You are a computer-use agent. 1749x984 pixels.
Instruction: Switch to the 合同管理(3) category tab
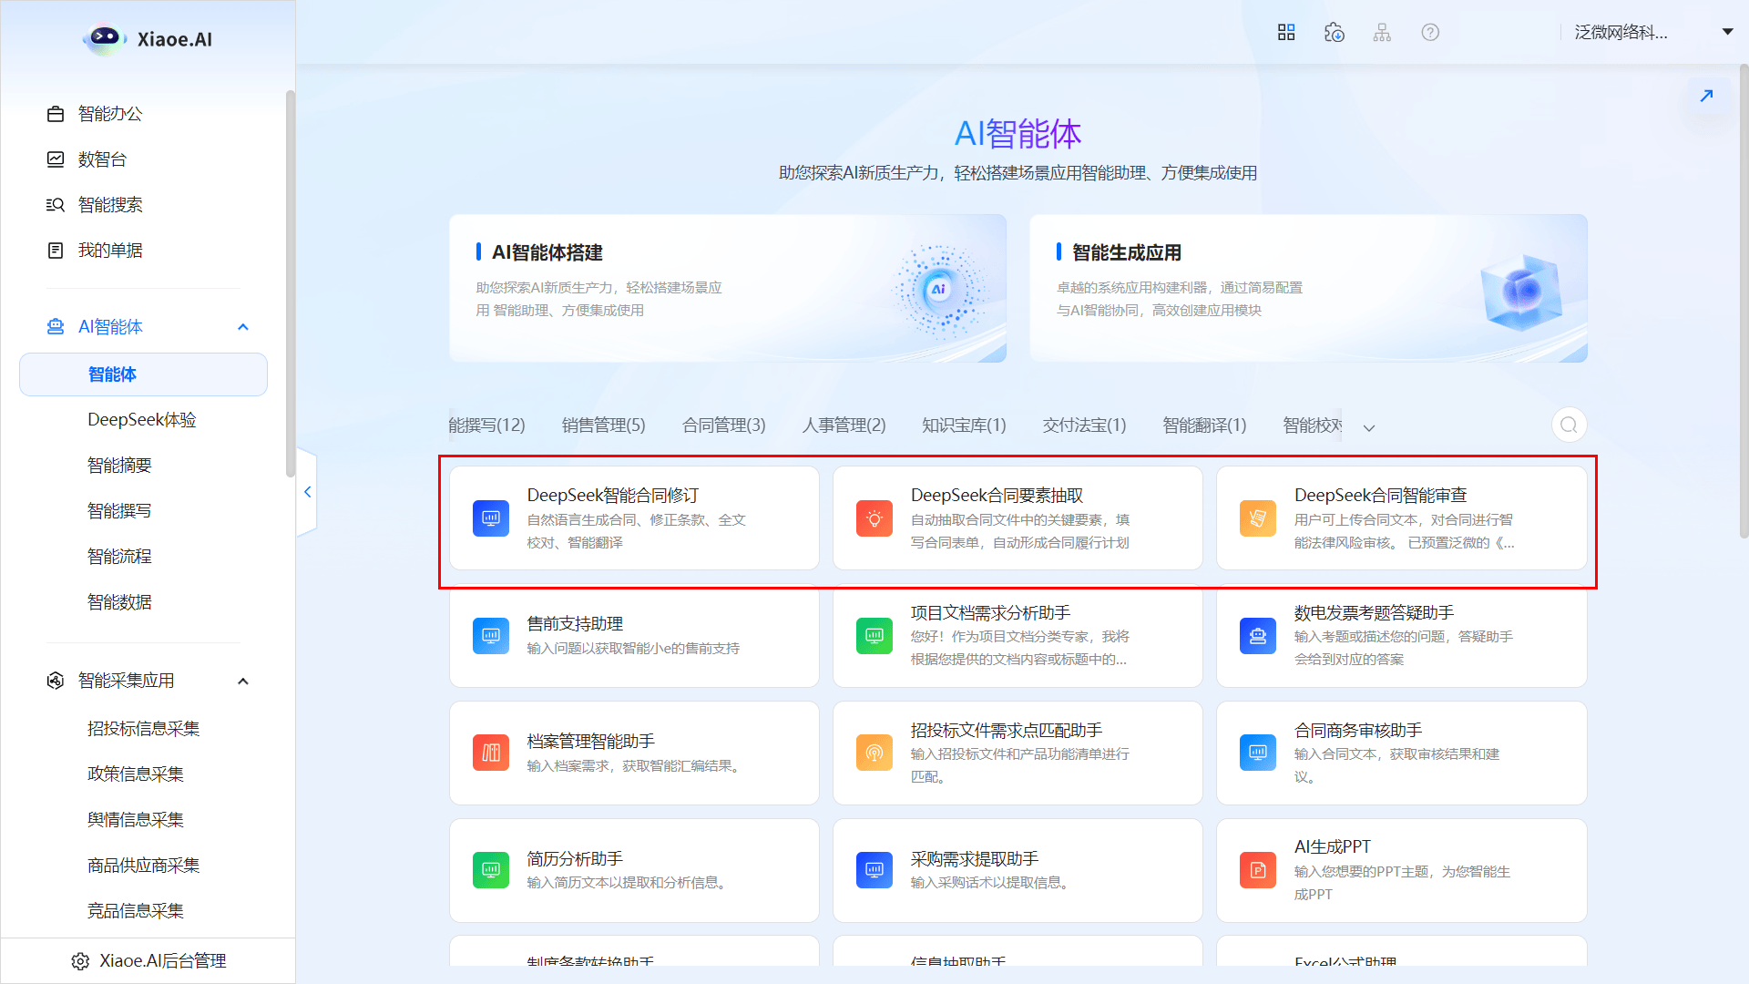coord(722,425)
